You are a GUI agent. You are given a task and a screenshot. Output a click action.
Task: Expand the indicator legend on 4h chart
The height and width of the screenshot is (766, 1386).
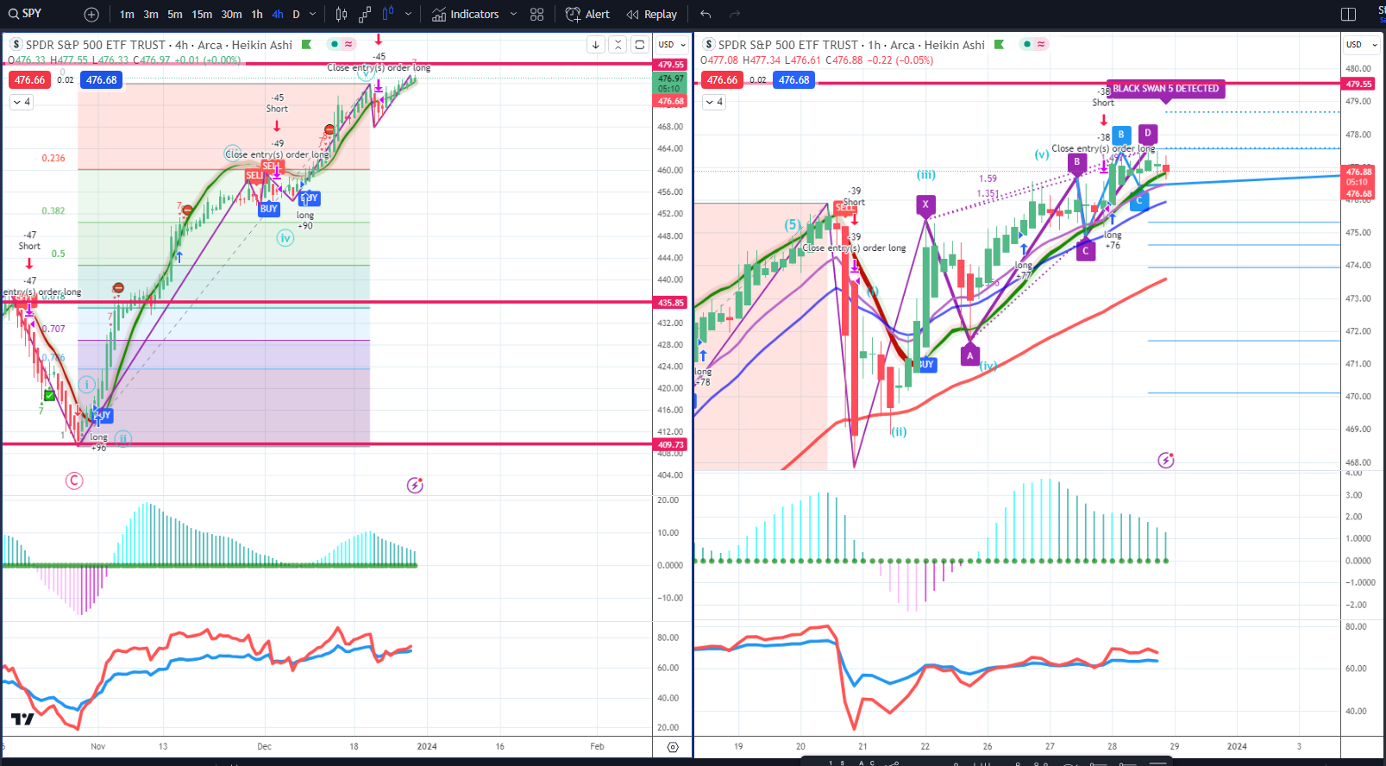[x=22, y=102]
